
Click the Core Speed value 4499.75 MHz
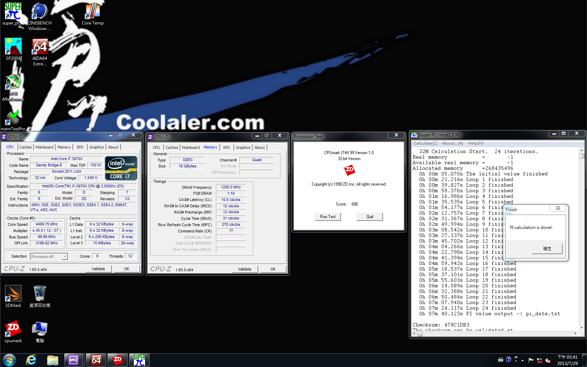[x=46, y=224]
